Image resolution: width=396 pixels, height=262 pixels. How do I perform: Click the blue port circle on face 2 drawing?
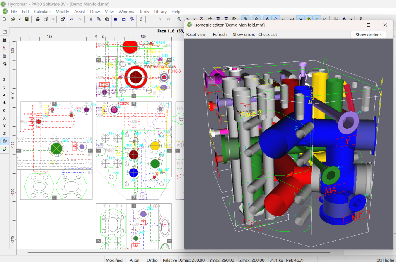133,173
